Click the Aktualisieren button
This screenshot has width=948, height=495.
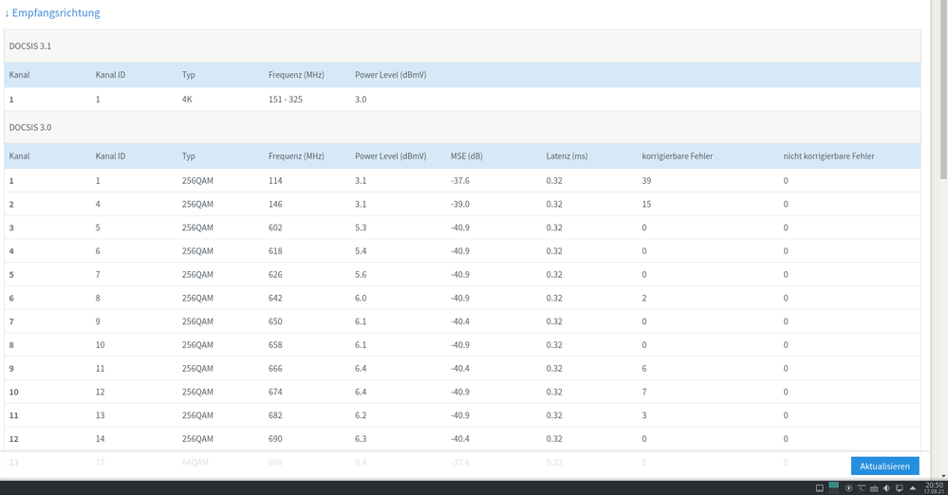tap(884, 466)
